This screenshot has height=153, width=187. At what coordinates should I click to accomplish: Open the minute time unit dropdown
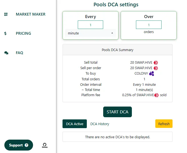90,33
